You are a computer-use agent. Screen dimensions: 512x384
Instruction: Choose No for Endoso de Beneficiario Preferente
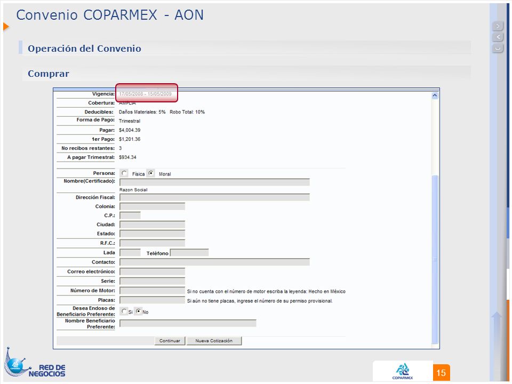click(x=139, y=311)
